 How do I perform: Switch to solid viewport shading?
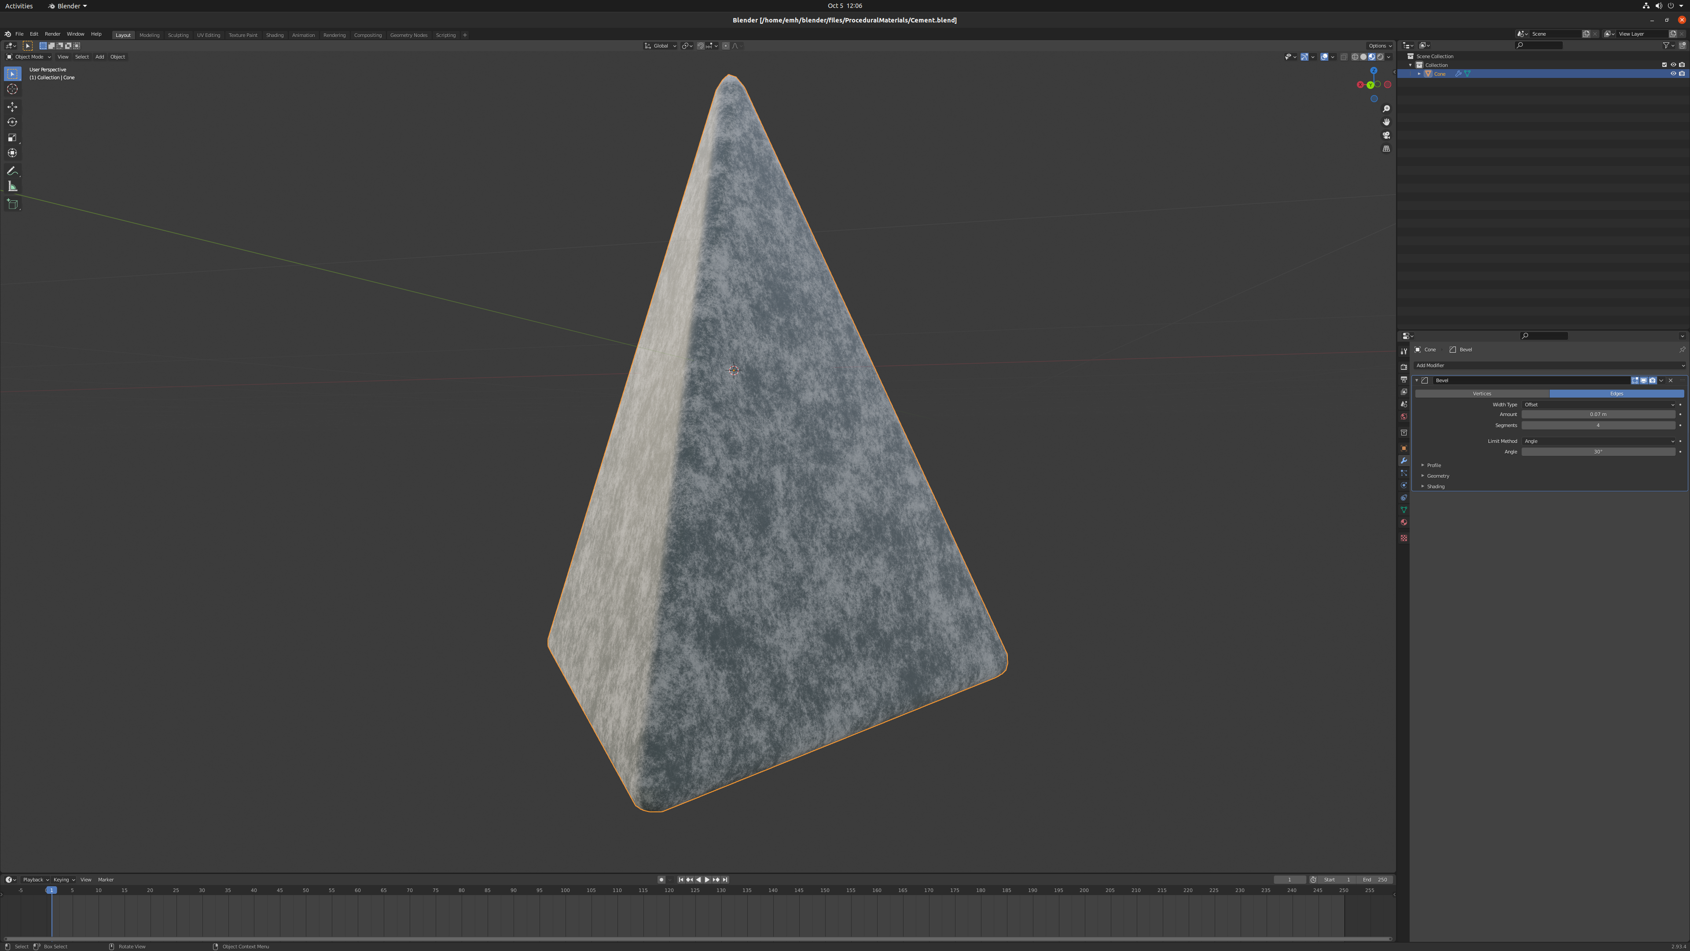click(1363, 57)
